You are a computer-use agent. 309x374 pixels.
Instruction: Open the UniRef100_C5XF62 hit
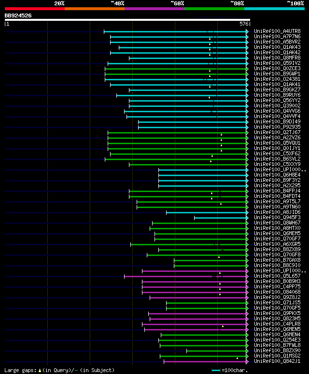[277, 153]
